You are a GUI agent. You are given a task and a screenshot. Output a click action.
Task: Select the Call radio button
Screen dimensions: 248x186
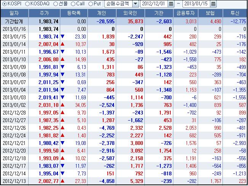click(x=73, y=4)
